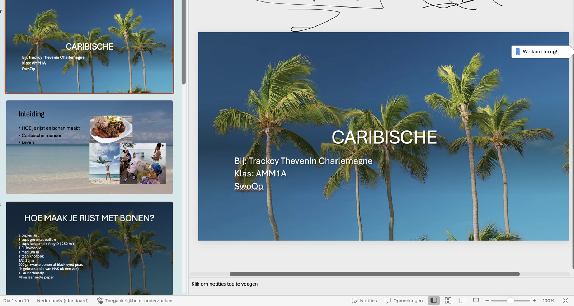The width and height of the screenshot is (574, 306).
Task: Select the HOE MAAK JE RIJST MET BONEN slide
Action: pyautogui.click(x=89, y=248)
